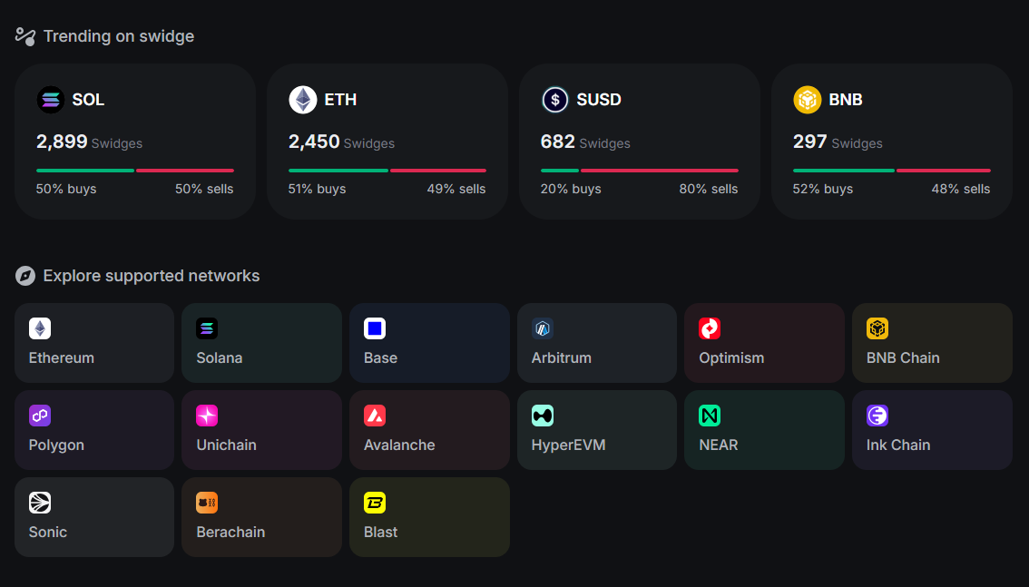Click the SOL token icon
Screen dimensions: 1029x587
click(51, 100)
